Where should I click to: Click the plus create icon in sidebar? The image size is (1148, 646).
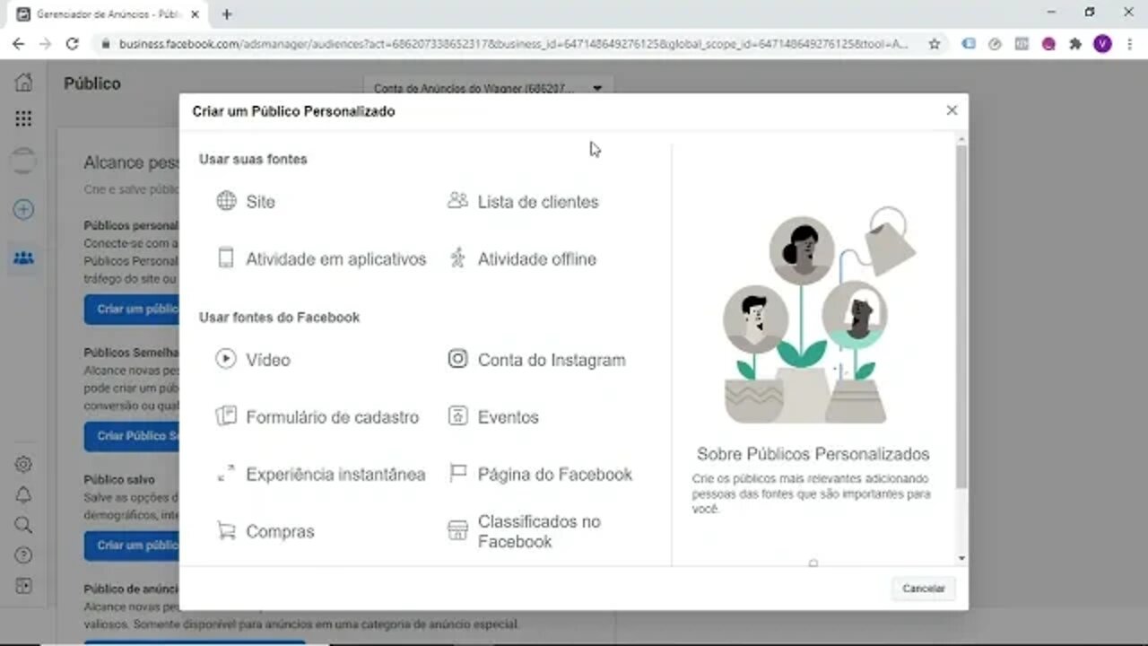coord(24,210)
